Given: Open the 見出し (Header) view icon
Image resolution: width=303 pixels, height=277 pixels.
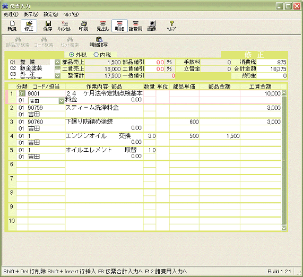Looking at the screenshot, I should point(103,25).
